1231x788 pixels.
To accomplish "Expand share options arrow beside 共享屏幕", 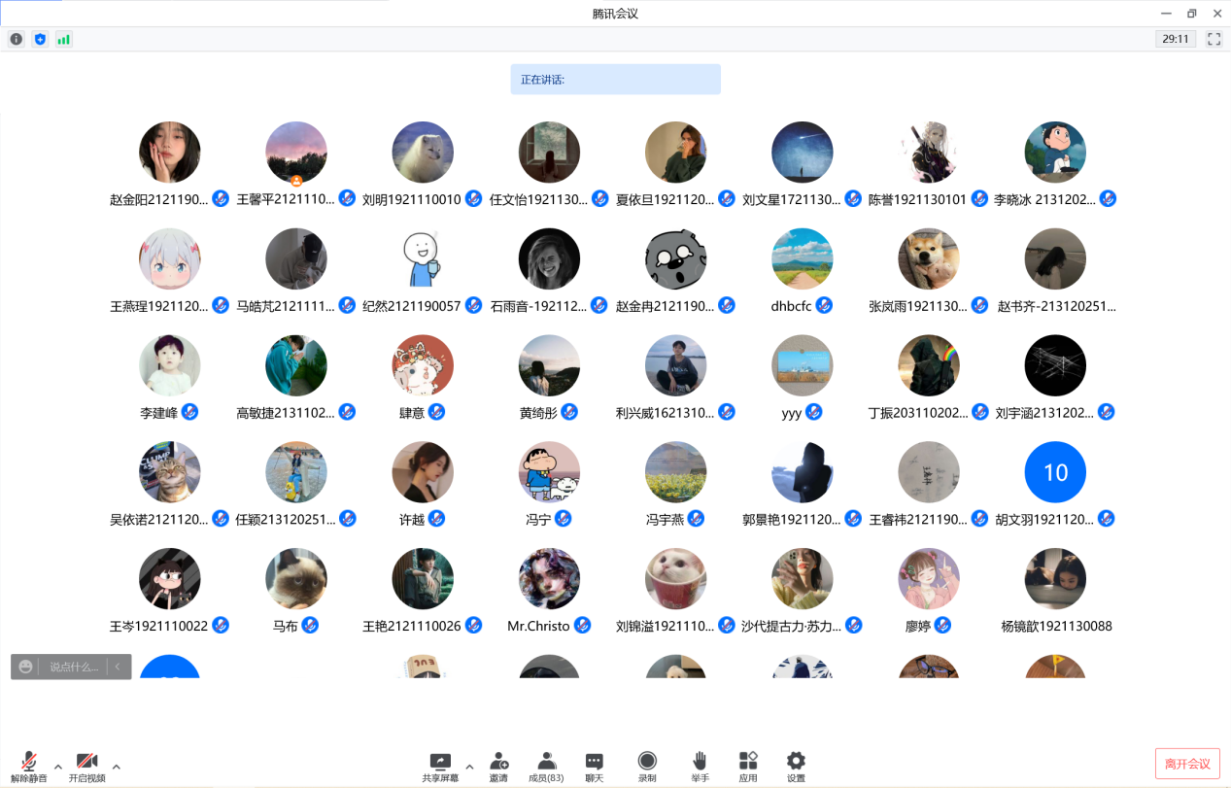I will [469, 767].
